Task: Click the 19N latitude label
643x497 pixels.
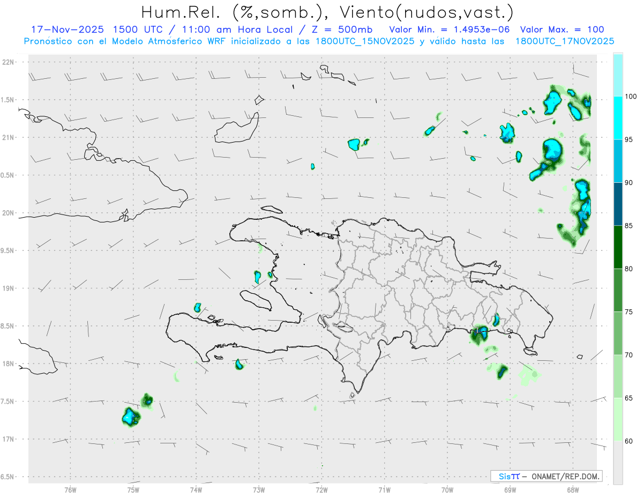Action: click(9, 288)
